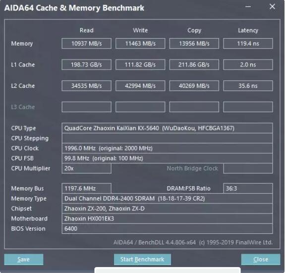Click the empty L3 Cache Write field

pyautogui.click(x=140, y=107)
